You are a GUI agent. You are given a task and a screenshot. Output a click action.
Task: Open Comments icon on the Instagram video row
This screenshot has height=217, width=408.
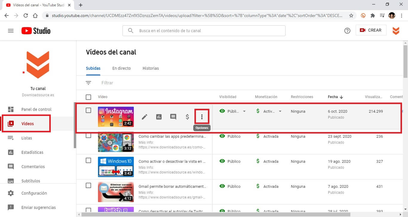click(173, 117)
